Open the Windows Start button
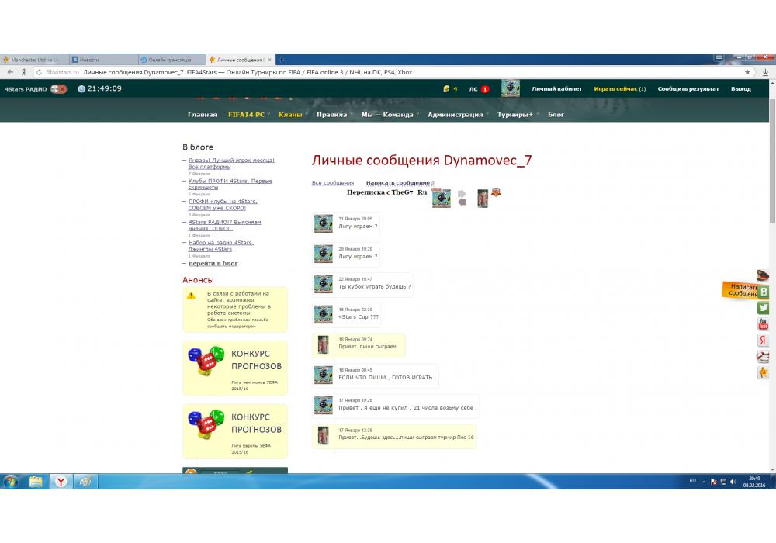This screenshot has height=543, width=776. pyautogui.click(x=10, y=481)
